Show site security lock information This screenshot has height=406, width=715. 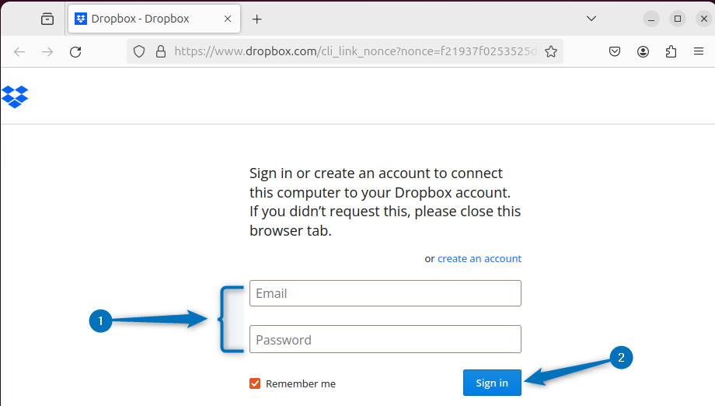pyautogui.click(x=161, y=52)
